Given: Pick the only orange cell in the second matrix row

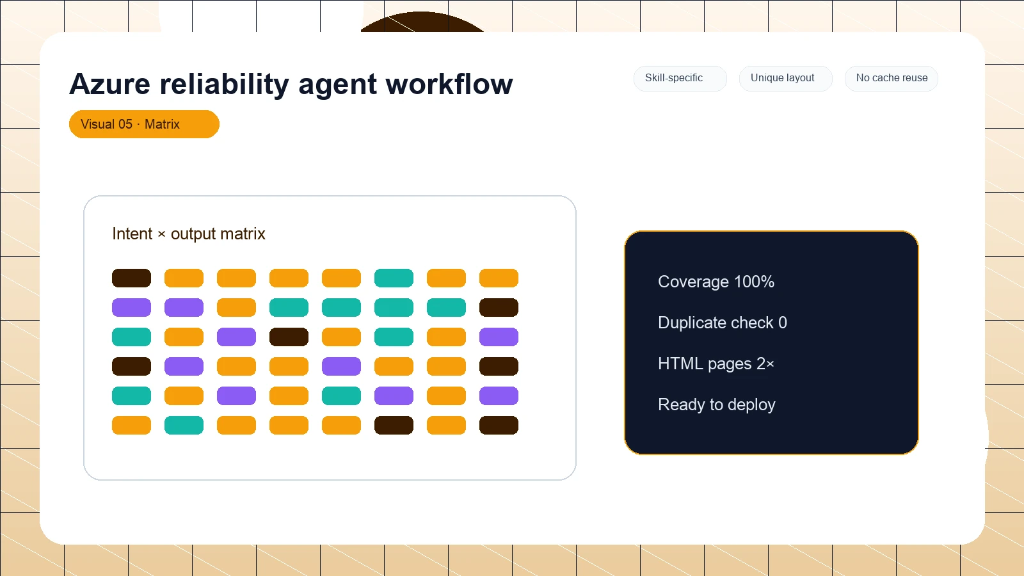Looking at the screenshot, I should tap(236, 308).
